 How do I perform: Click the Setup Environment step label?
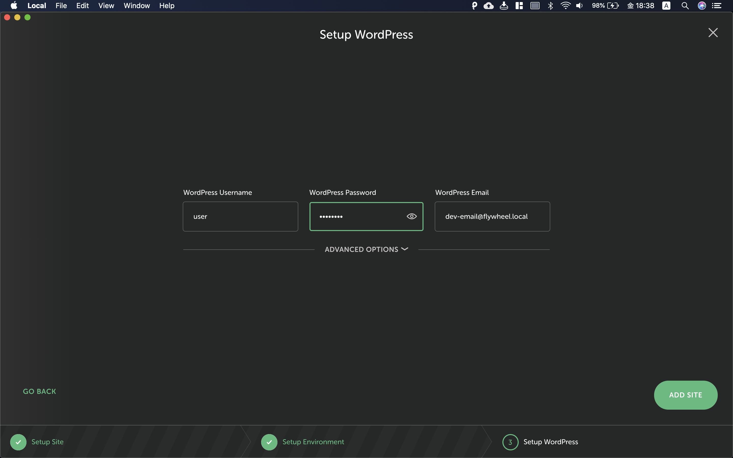click(x=313, y=442)
